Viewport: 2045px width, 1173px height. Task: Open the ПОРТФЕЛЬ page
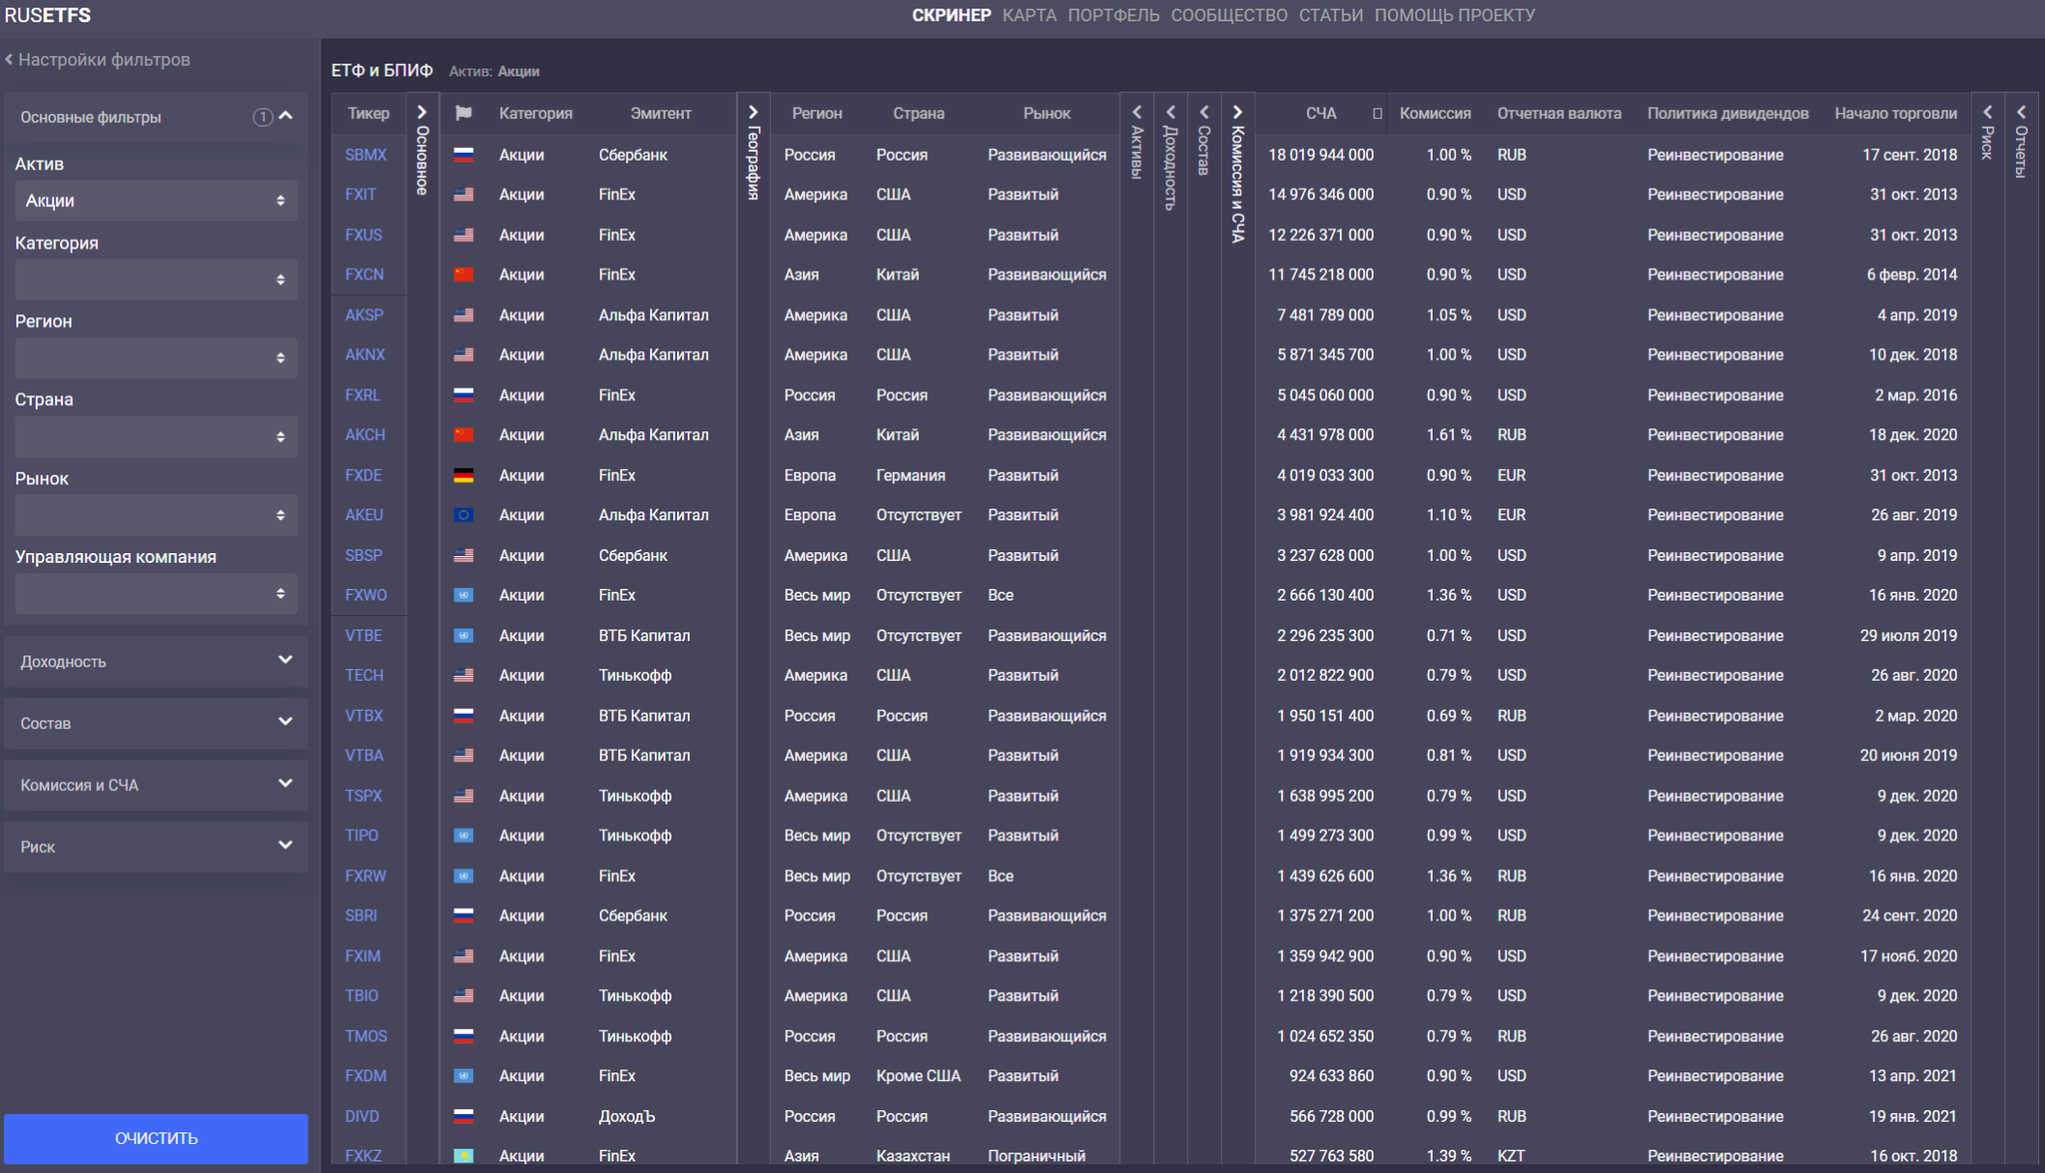point(1113,15)
